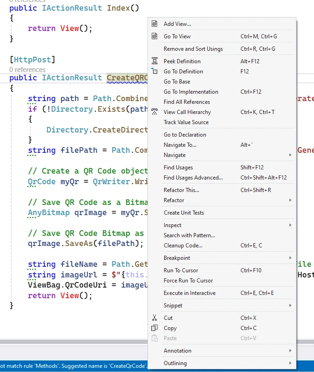Expand the Breakpoint submenu

pos(290,258)
